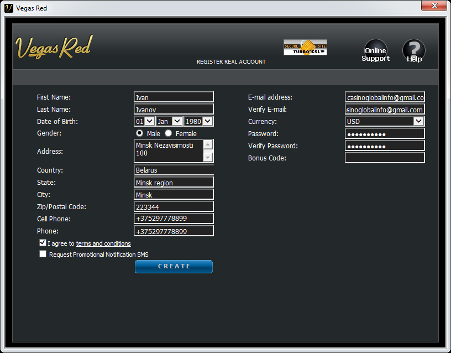This screenshot has height=353, width=451.
Task: Click the CREATE button
Action: (174, 267)
